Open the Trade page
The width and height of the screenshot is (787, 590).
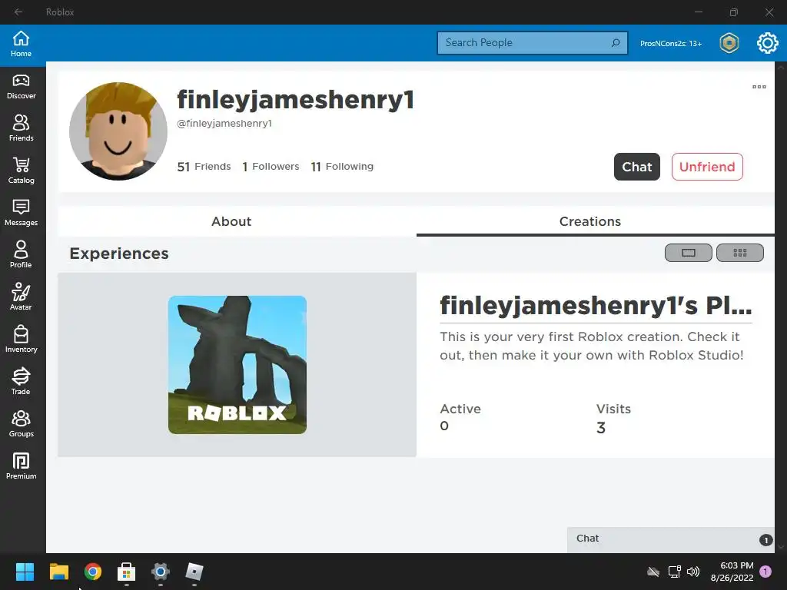tap(21, 381)
